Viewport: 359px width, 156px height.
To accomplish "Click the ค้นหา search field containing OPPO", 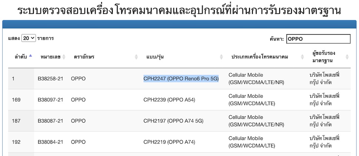I will 318,39.
